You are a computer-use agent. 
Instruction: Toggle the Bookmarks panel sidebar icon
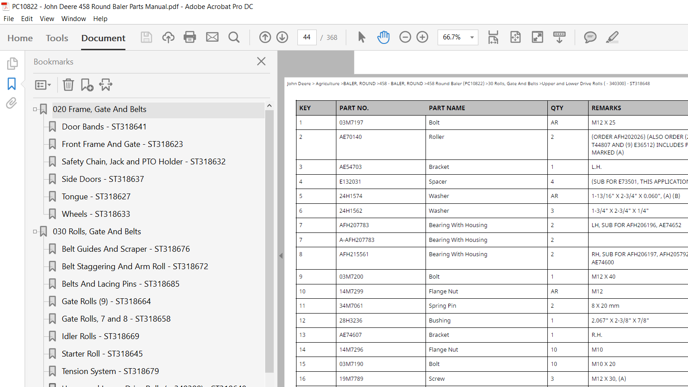(12, 84)
